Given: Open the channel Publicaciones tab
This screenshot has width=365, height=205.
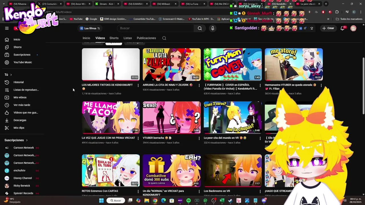Looking at the screenshot, I should coord(146,38).
